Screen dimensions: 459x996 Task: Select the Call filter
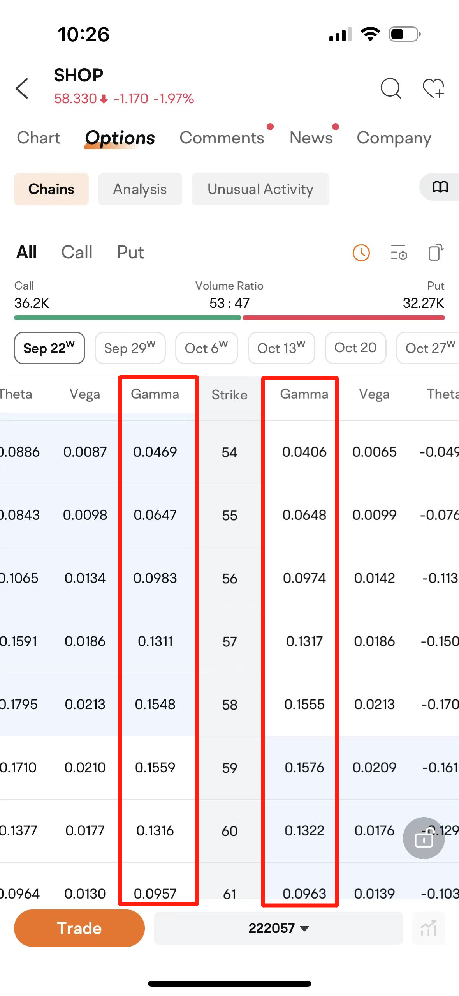pos(77,253)
